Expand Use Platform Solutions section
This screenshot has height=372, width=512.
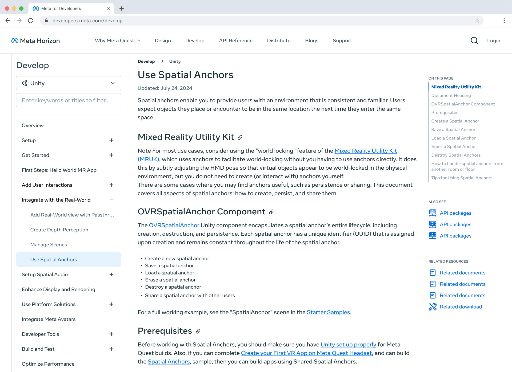click(x=111, y=304)
